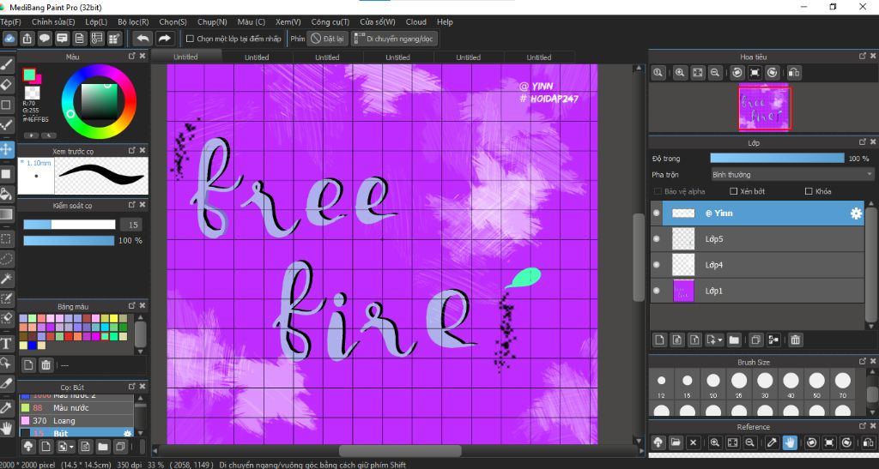This screenshot has width=879, height=469.
Task: Click the horizontal canvas scrollbar
Action: tap(400, 450)
